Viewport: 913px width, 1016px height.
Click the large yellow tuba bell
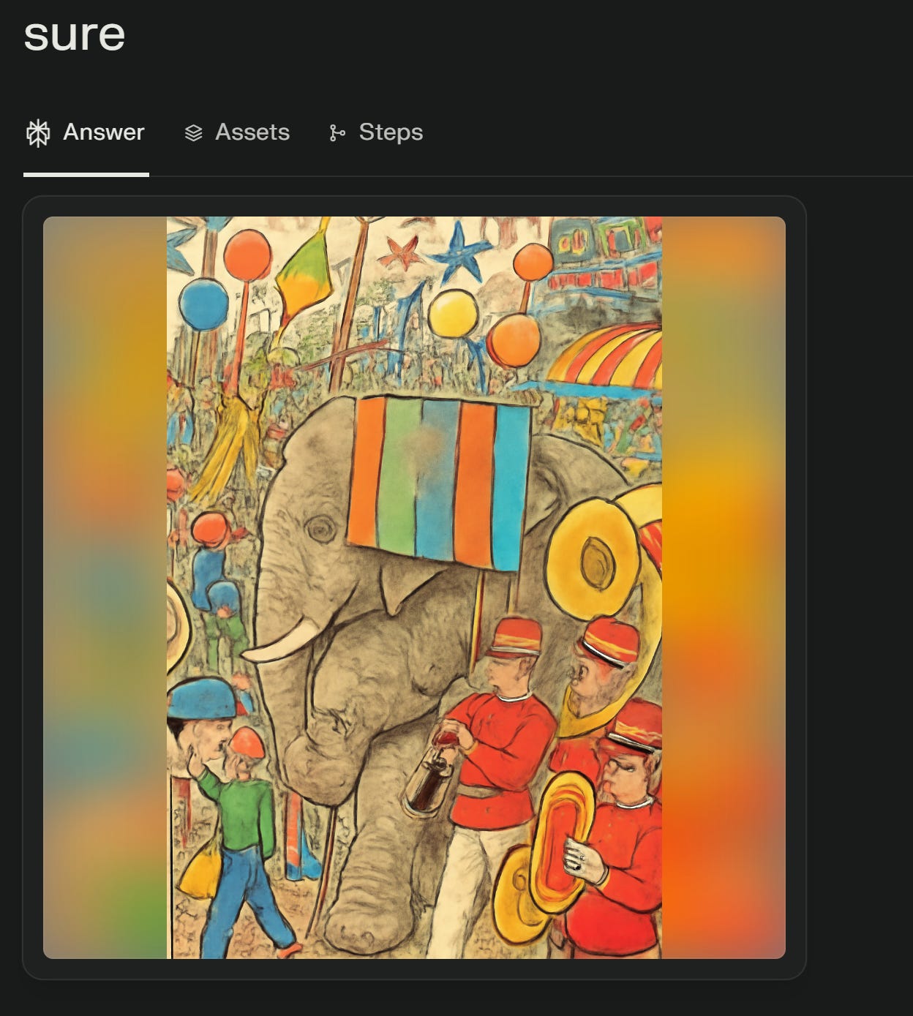coord(590,559)
